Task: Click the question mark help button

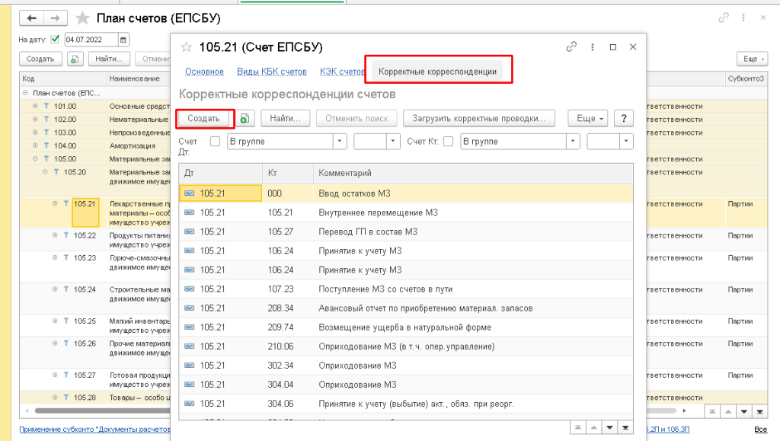Action: pyautogui.click(x=624, y=118)
